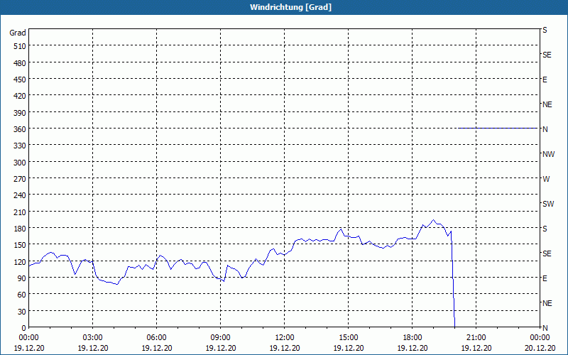
Task: Select the "E" compass label beside 90
Action: point(545,278)
